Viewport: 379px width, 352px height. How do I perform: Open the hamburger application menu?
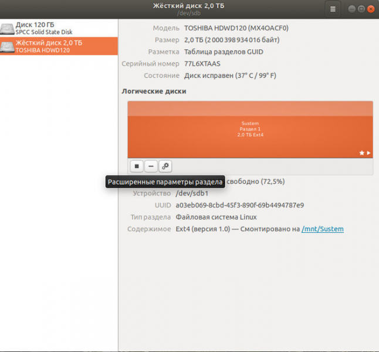(333, 9)
